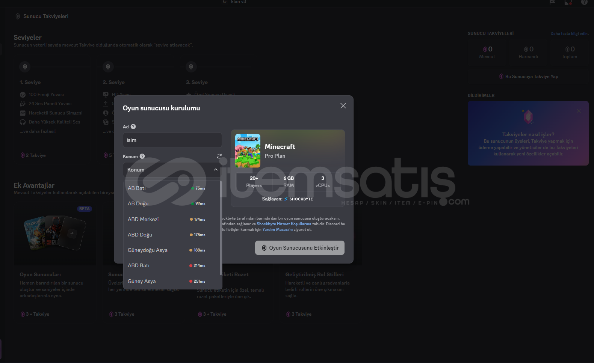Click the 6 GB RAM stat

click(x=289, y=182)
